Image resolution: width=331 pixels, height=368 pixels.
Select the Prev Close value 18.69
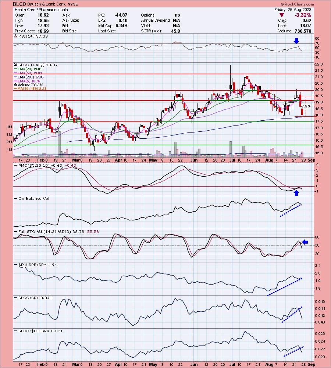tap(43, 31)
